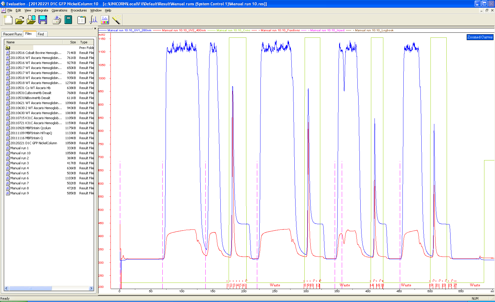Click the Print toolbar icon
495x302 pixels.
(x=57, y=20)
